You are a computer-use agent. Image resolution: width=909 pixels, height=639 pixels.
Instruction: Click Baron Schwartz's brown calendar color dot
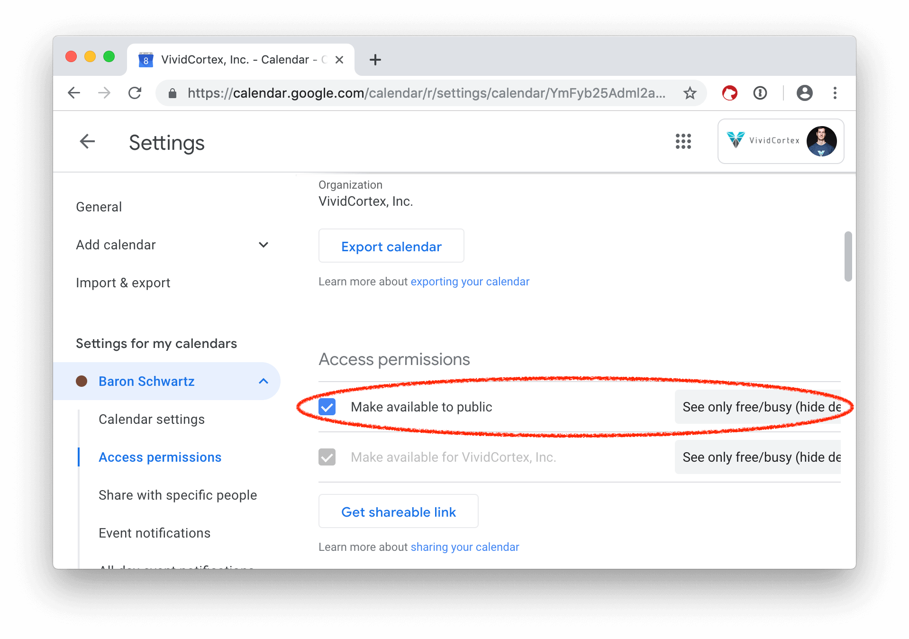(x=82, y=381)
